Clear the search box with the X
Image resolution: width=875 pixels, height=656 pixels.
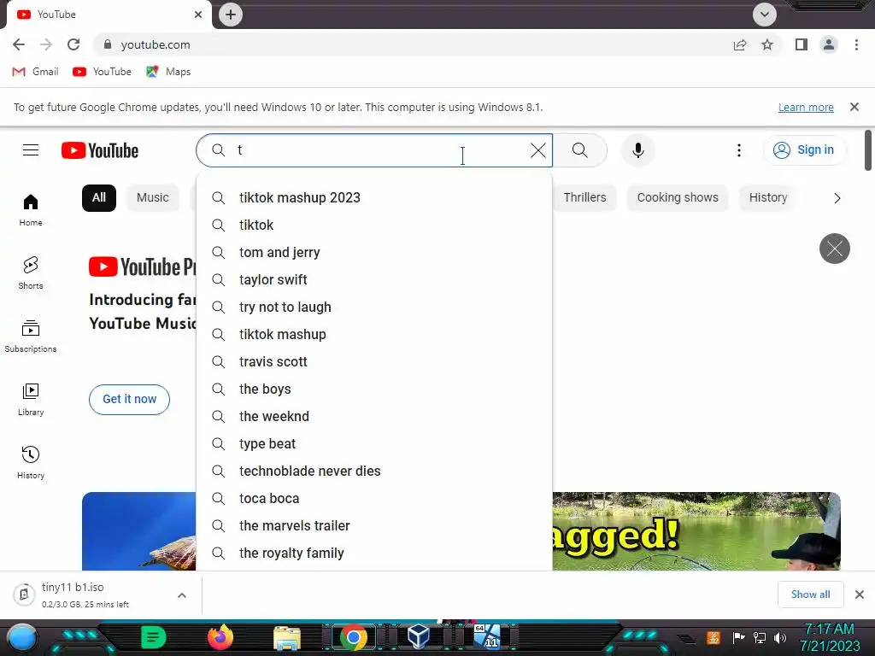538,150
